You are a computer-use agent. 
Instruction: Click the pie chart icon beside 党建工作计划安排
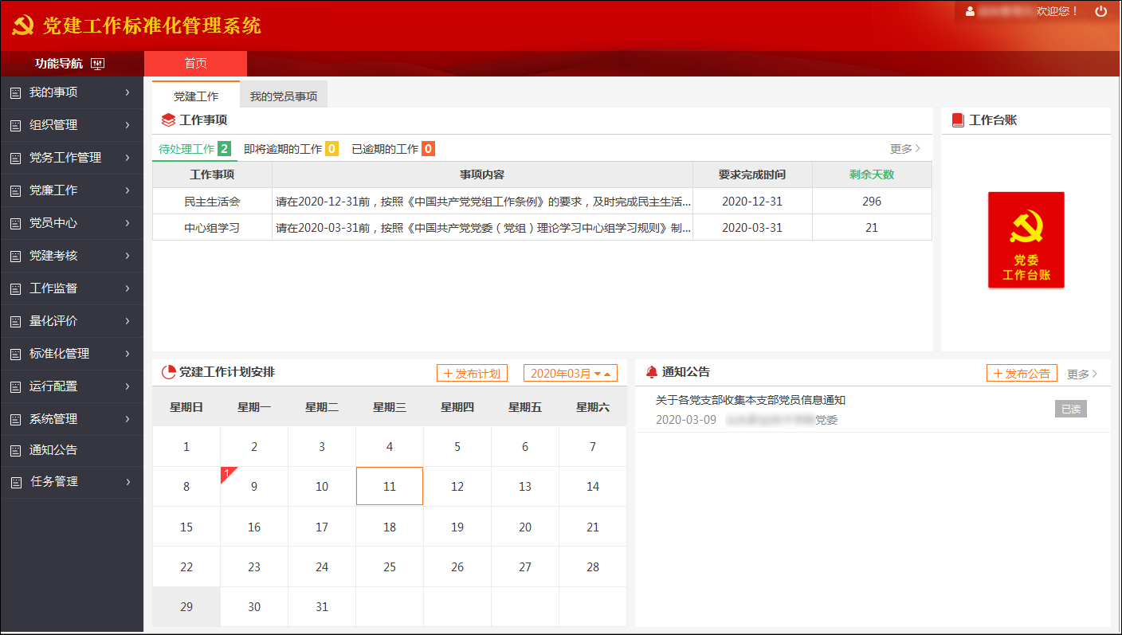(168, 372)
